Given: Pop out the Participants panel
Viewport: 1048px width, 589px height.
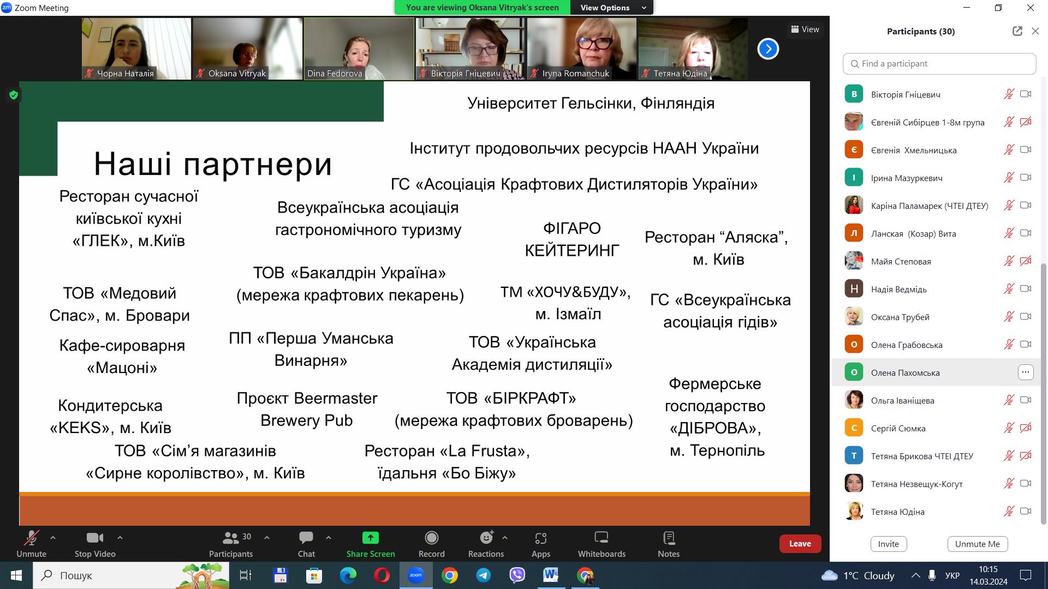Looking at the screenshot, I should 1017,31.
